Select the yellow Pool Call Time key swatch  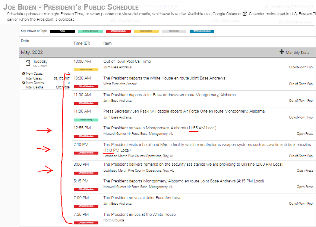[146, 31]
